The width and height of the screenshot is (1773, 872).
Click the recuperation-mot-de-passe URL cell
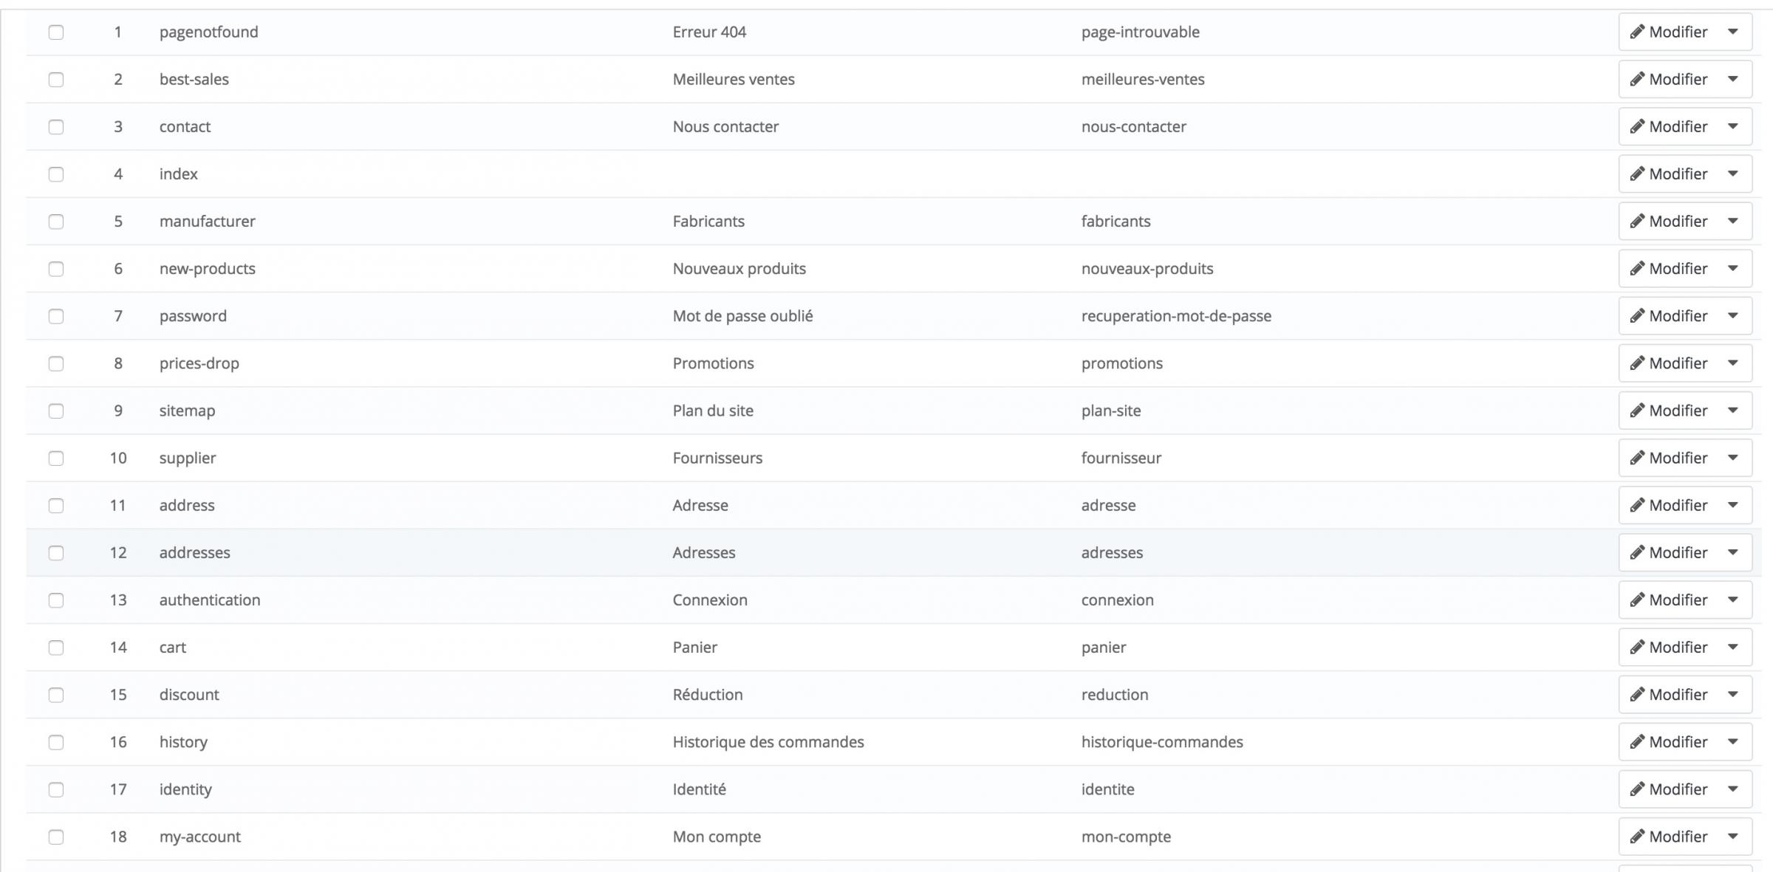1176,316
